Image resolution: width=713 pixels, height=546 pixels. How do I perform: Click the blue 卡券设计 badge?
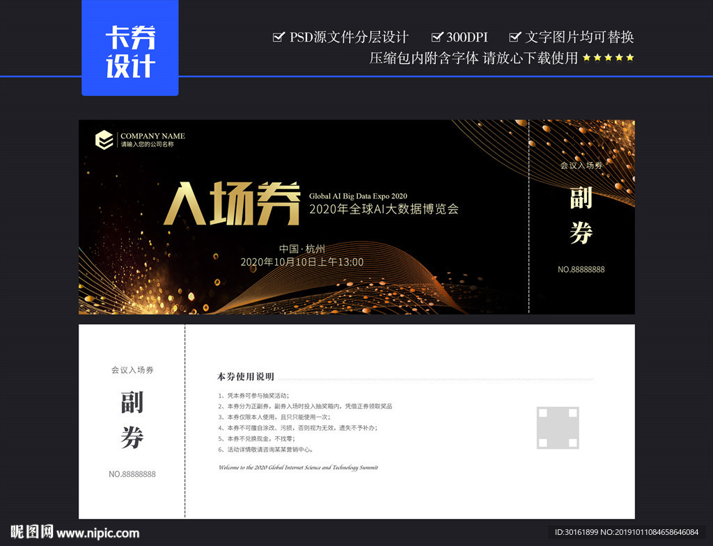coord(130,47)
